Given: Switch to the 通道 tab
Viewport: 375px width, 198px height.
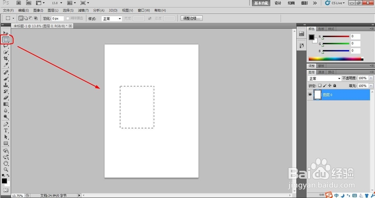Looking at the screenshot, I should point(321,72).
